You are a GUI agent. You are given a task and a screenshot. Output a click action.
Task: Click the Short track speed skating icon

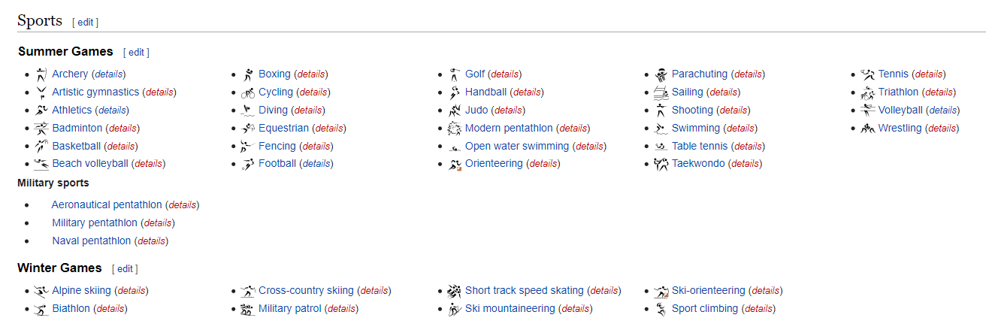tap(454, 291)
